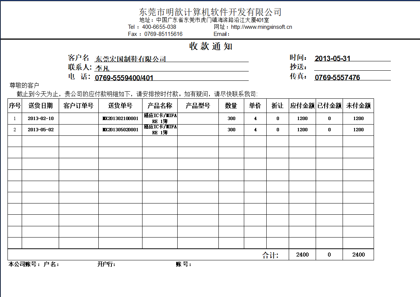The height and width of the screenshot is (297, 420).
Task: Click the 合计 total label
Action: pyautogui.click(x=270, y=255)
